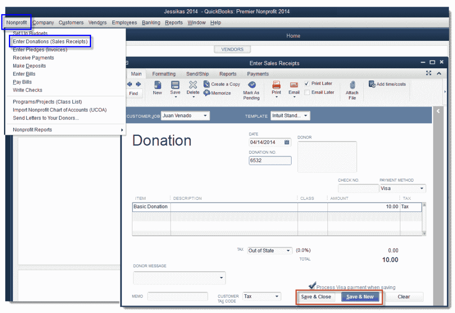Toggle Process Visa payment when saving

click(313, 286)
